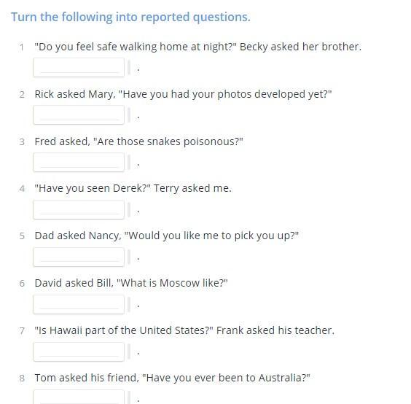Click the vertical bar beside the Hawaii answer field
This screenshot has width=411, height=404.
129,351
